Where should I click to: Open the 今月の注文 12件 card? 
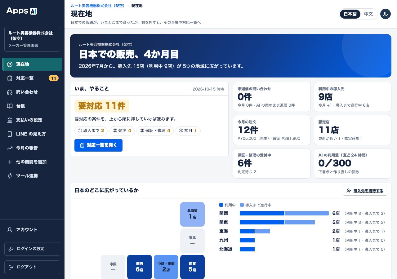tap(272, 130)
